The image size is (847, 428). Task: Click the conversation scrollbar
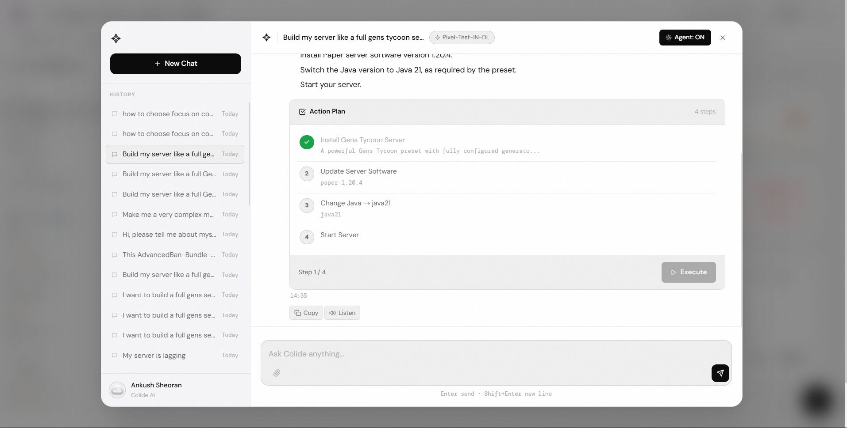[x=741, y=240]
